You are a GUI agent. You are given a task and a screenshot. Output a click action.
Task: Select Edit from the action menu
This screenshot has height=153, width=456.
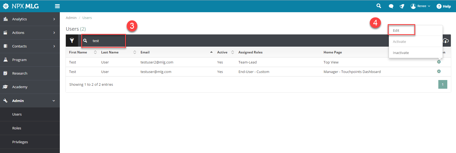point(396,30)
